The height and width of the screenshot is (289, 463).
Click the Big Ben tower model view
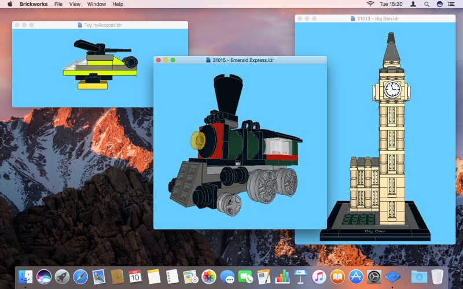coord(375,136)
